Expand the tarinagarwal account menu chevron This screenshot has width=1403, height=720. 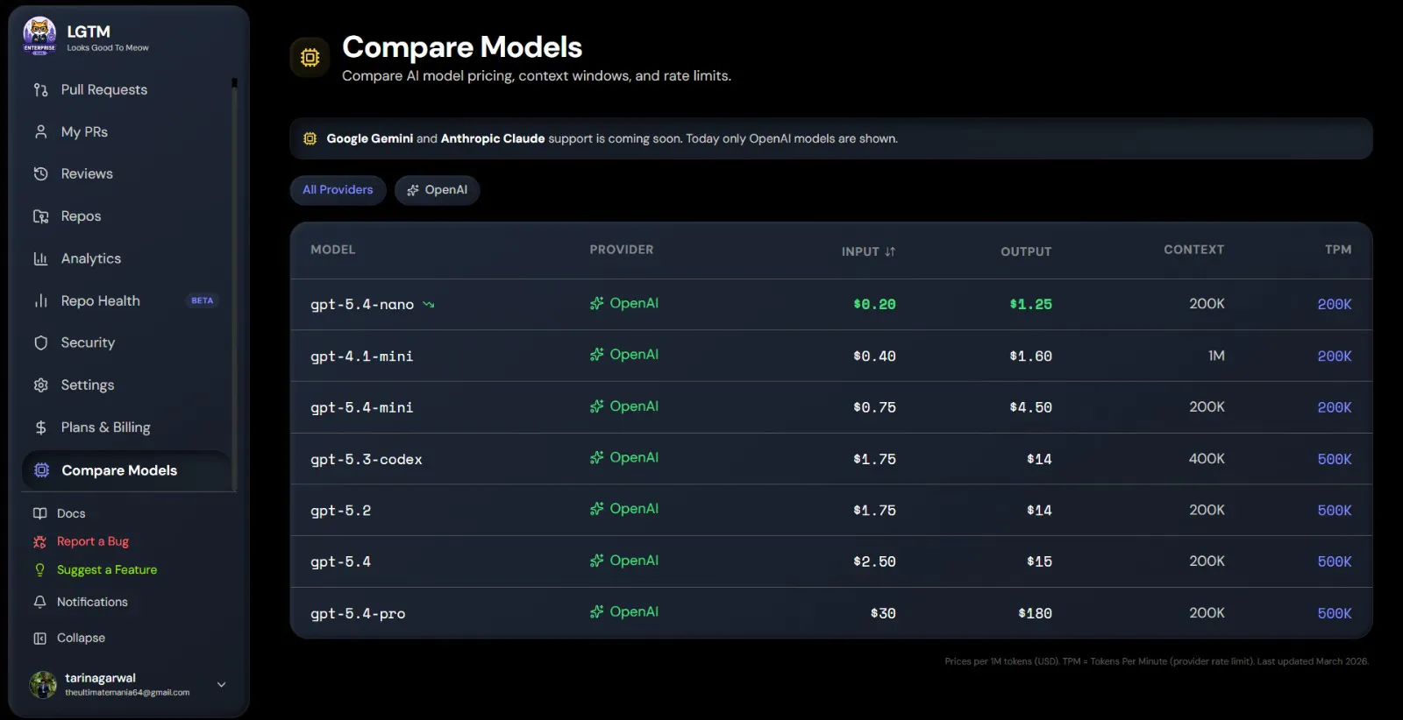[221, 685]
